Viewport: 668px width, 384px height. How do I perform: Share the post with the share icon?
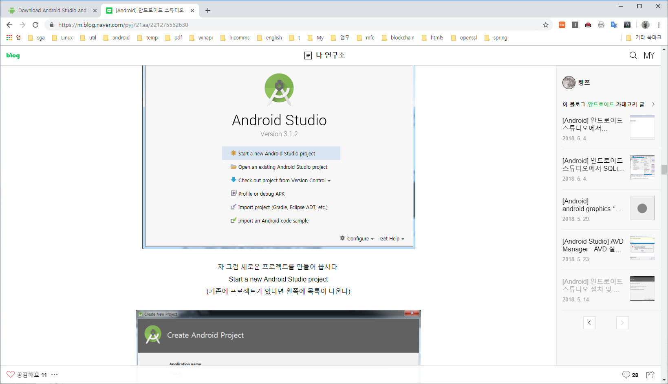tap(650, 375)
